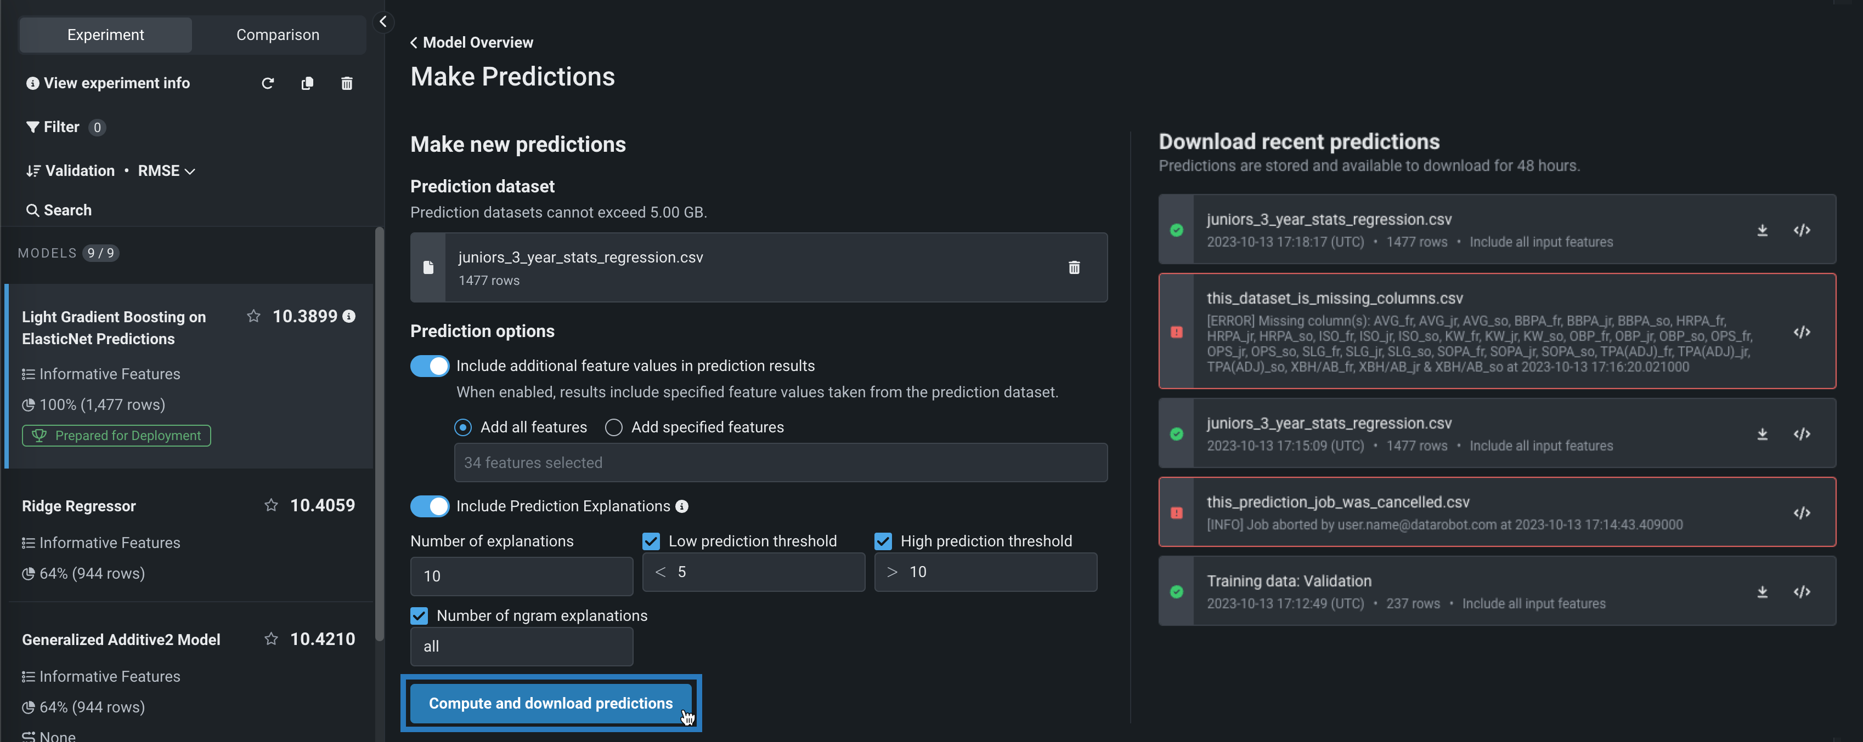Star the Ridge Regressor model
The width and height of the screenshot is (1863, 742).
pos(271,506)
